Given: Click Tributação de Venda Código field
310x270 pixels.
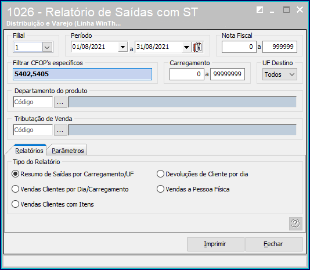Looking at the screenshot, I should (33, 130).
